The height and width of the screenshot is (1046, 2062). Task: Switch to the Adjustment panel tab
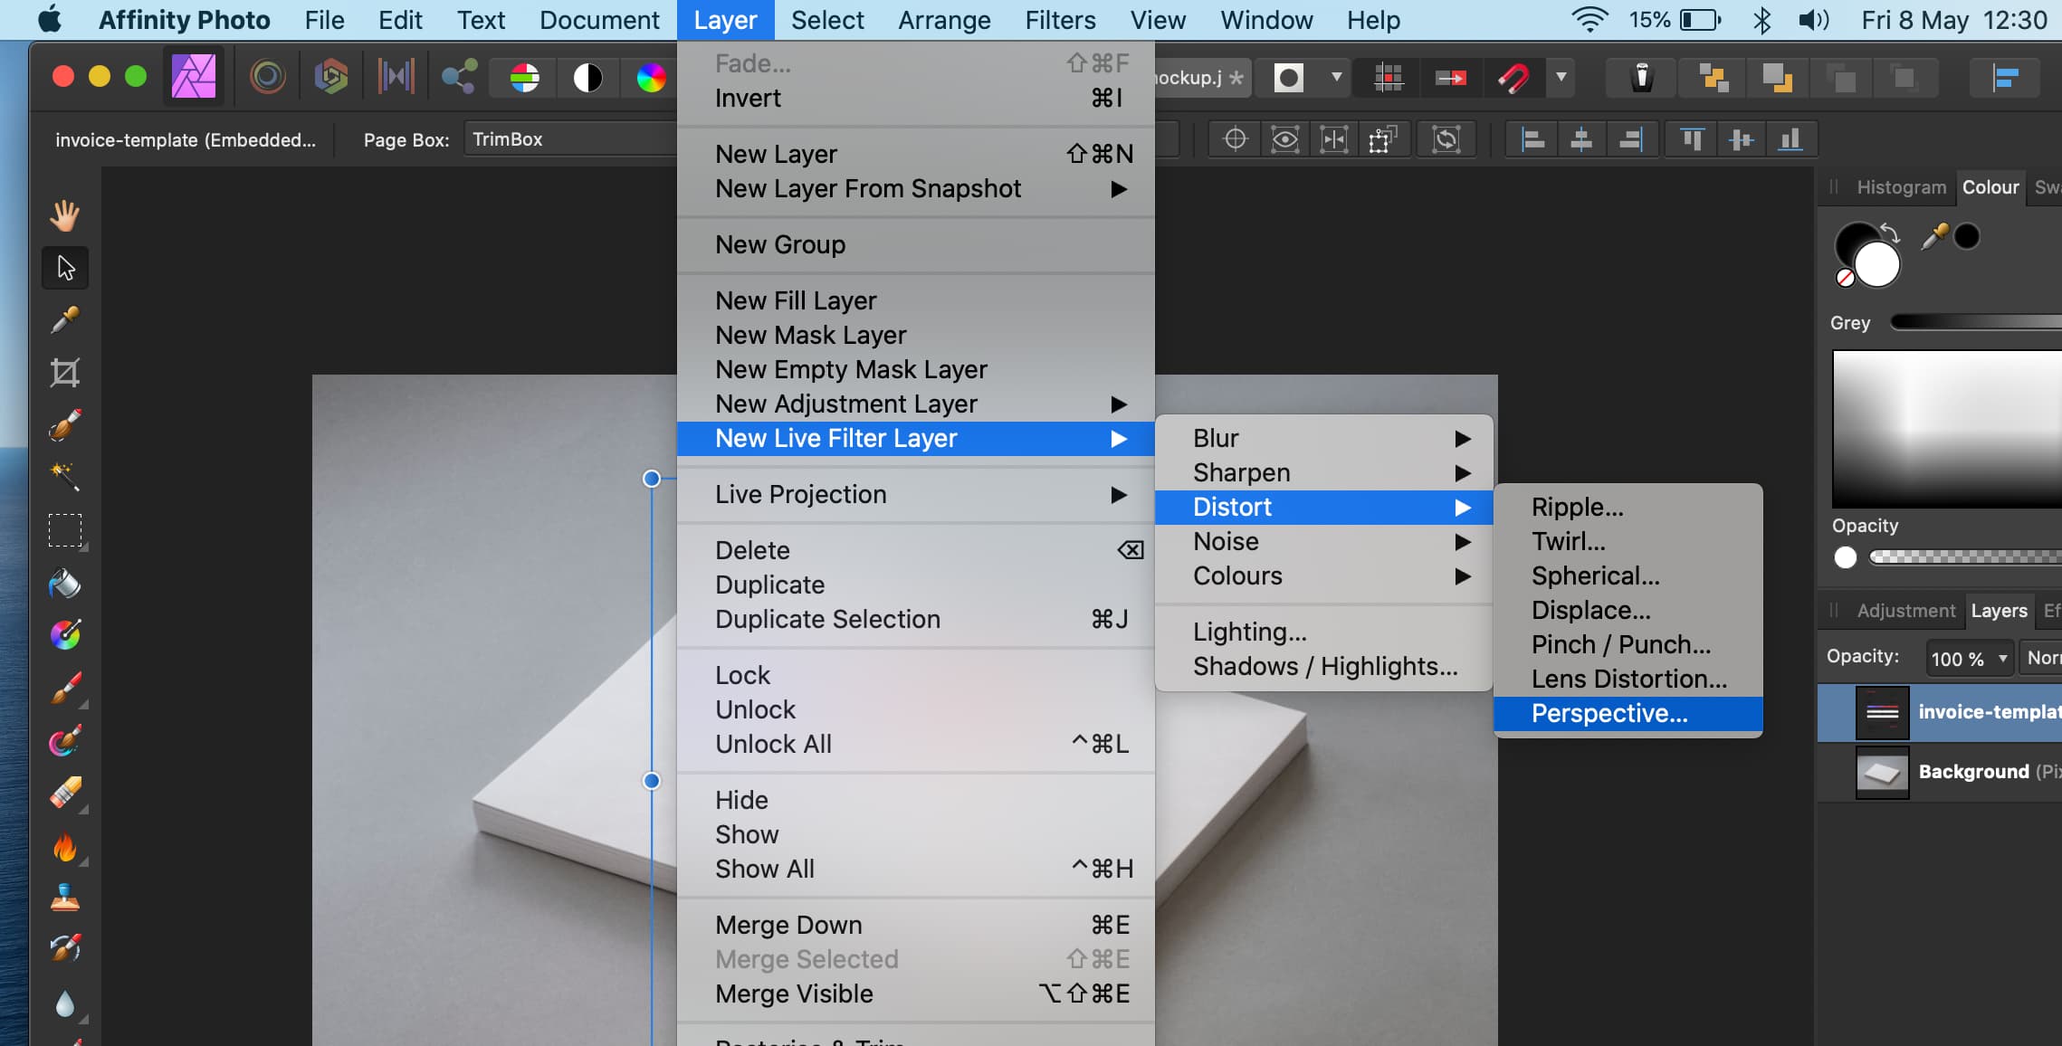[x=1906, y=611]
